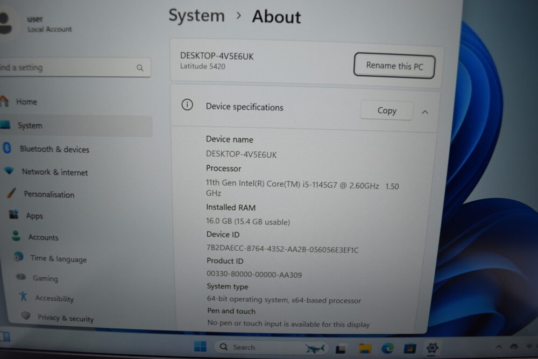Open the Apps settings section
Image resolution: width=538 pixels, height=359 pixels.
(x=34, y=216)
